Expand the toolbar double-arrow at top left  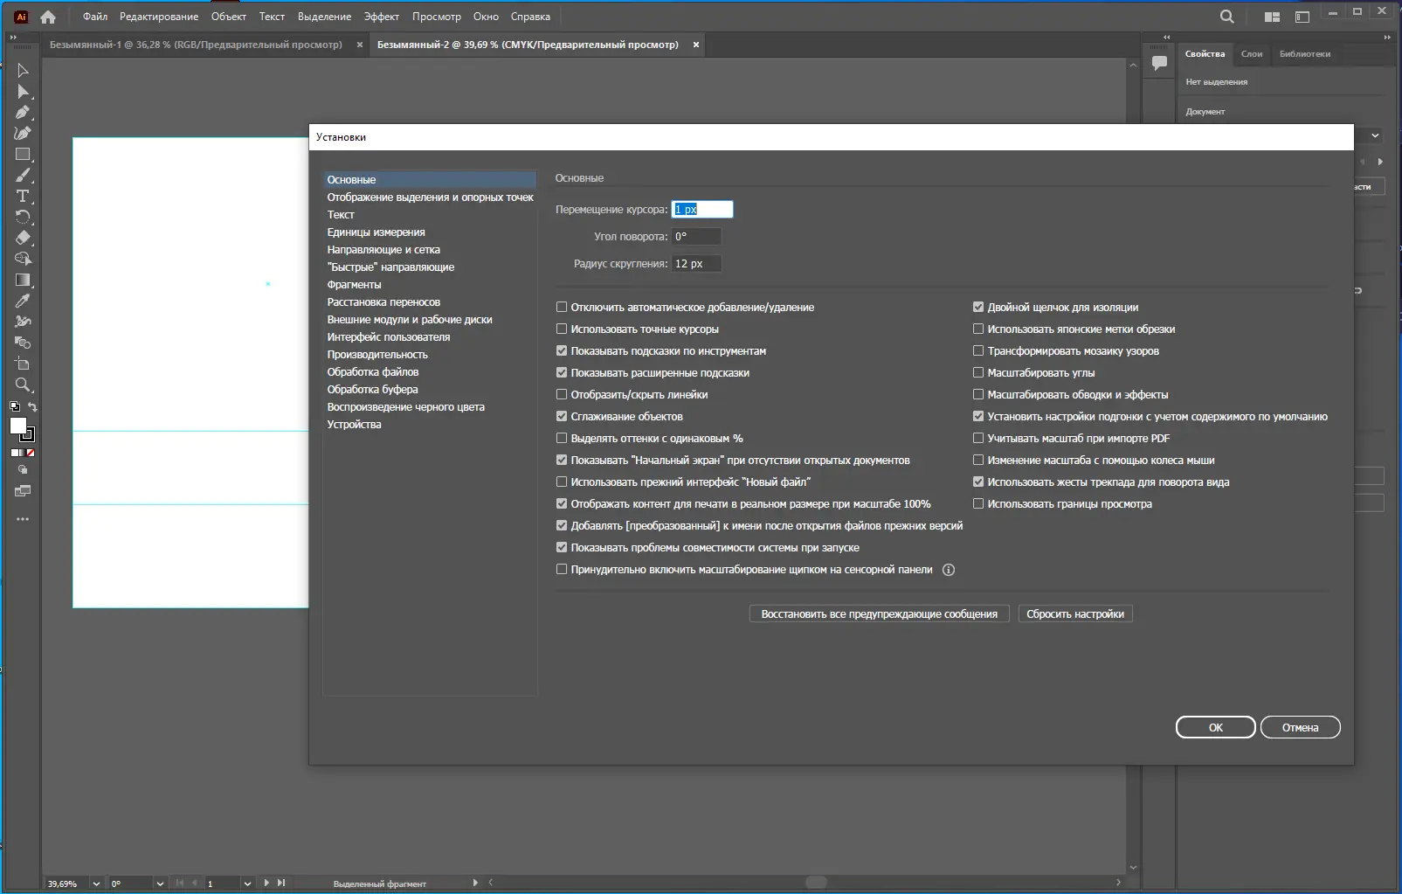point(12,38)
